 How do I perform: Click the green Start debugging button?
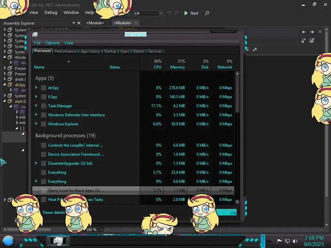[x=191, y=13]
